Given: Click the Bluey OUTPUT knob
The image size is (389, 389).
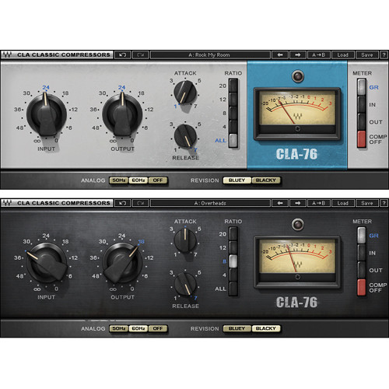Looking at the screenshot, I should [122, 114].
